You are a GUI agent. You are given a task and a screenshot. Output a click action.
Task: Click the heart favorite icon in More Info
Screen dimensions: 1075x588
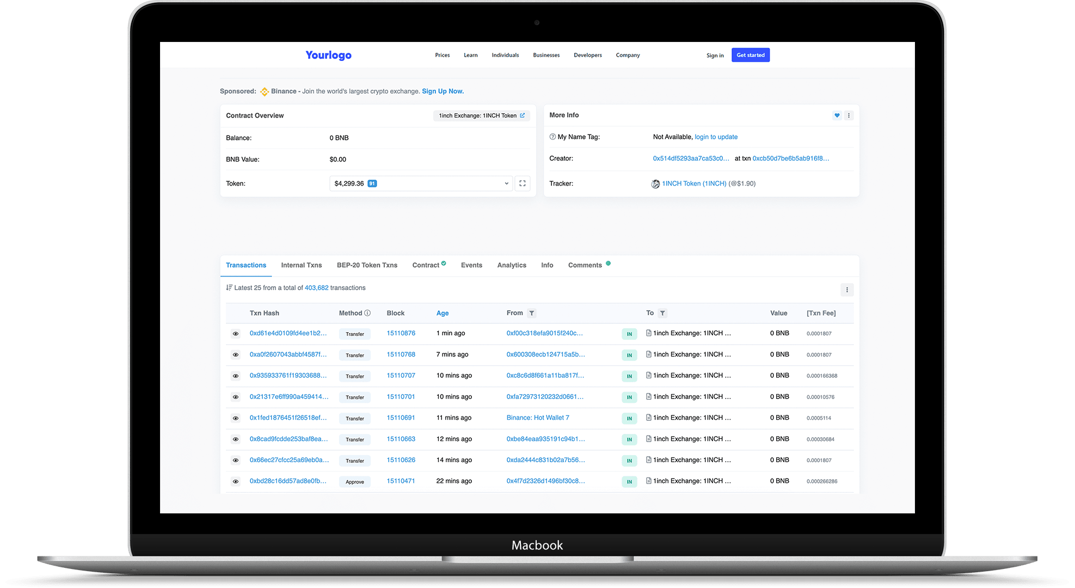837,115
